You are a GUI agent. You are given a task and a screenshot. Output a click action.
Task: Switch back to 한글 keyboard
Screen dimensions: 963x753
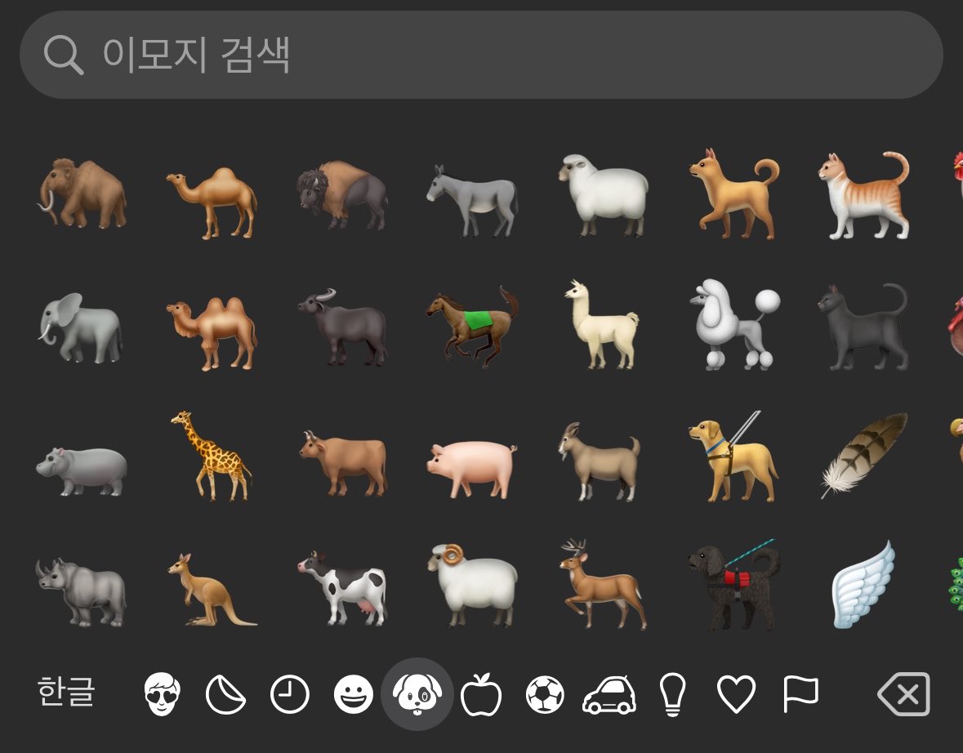coord(66,692)
